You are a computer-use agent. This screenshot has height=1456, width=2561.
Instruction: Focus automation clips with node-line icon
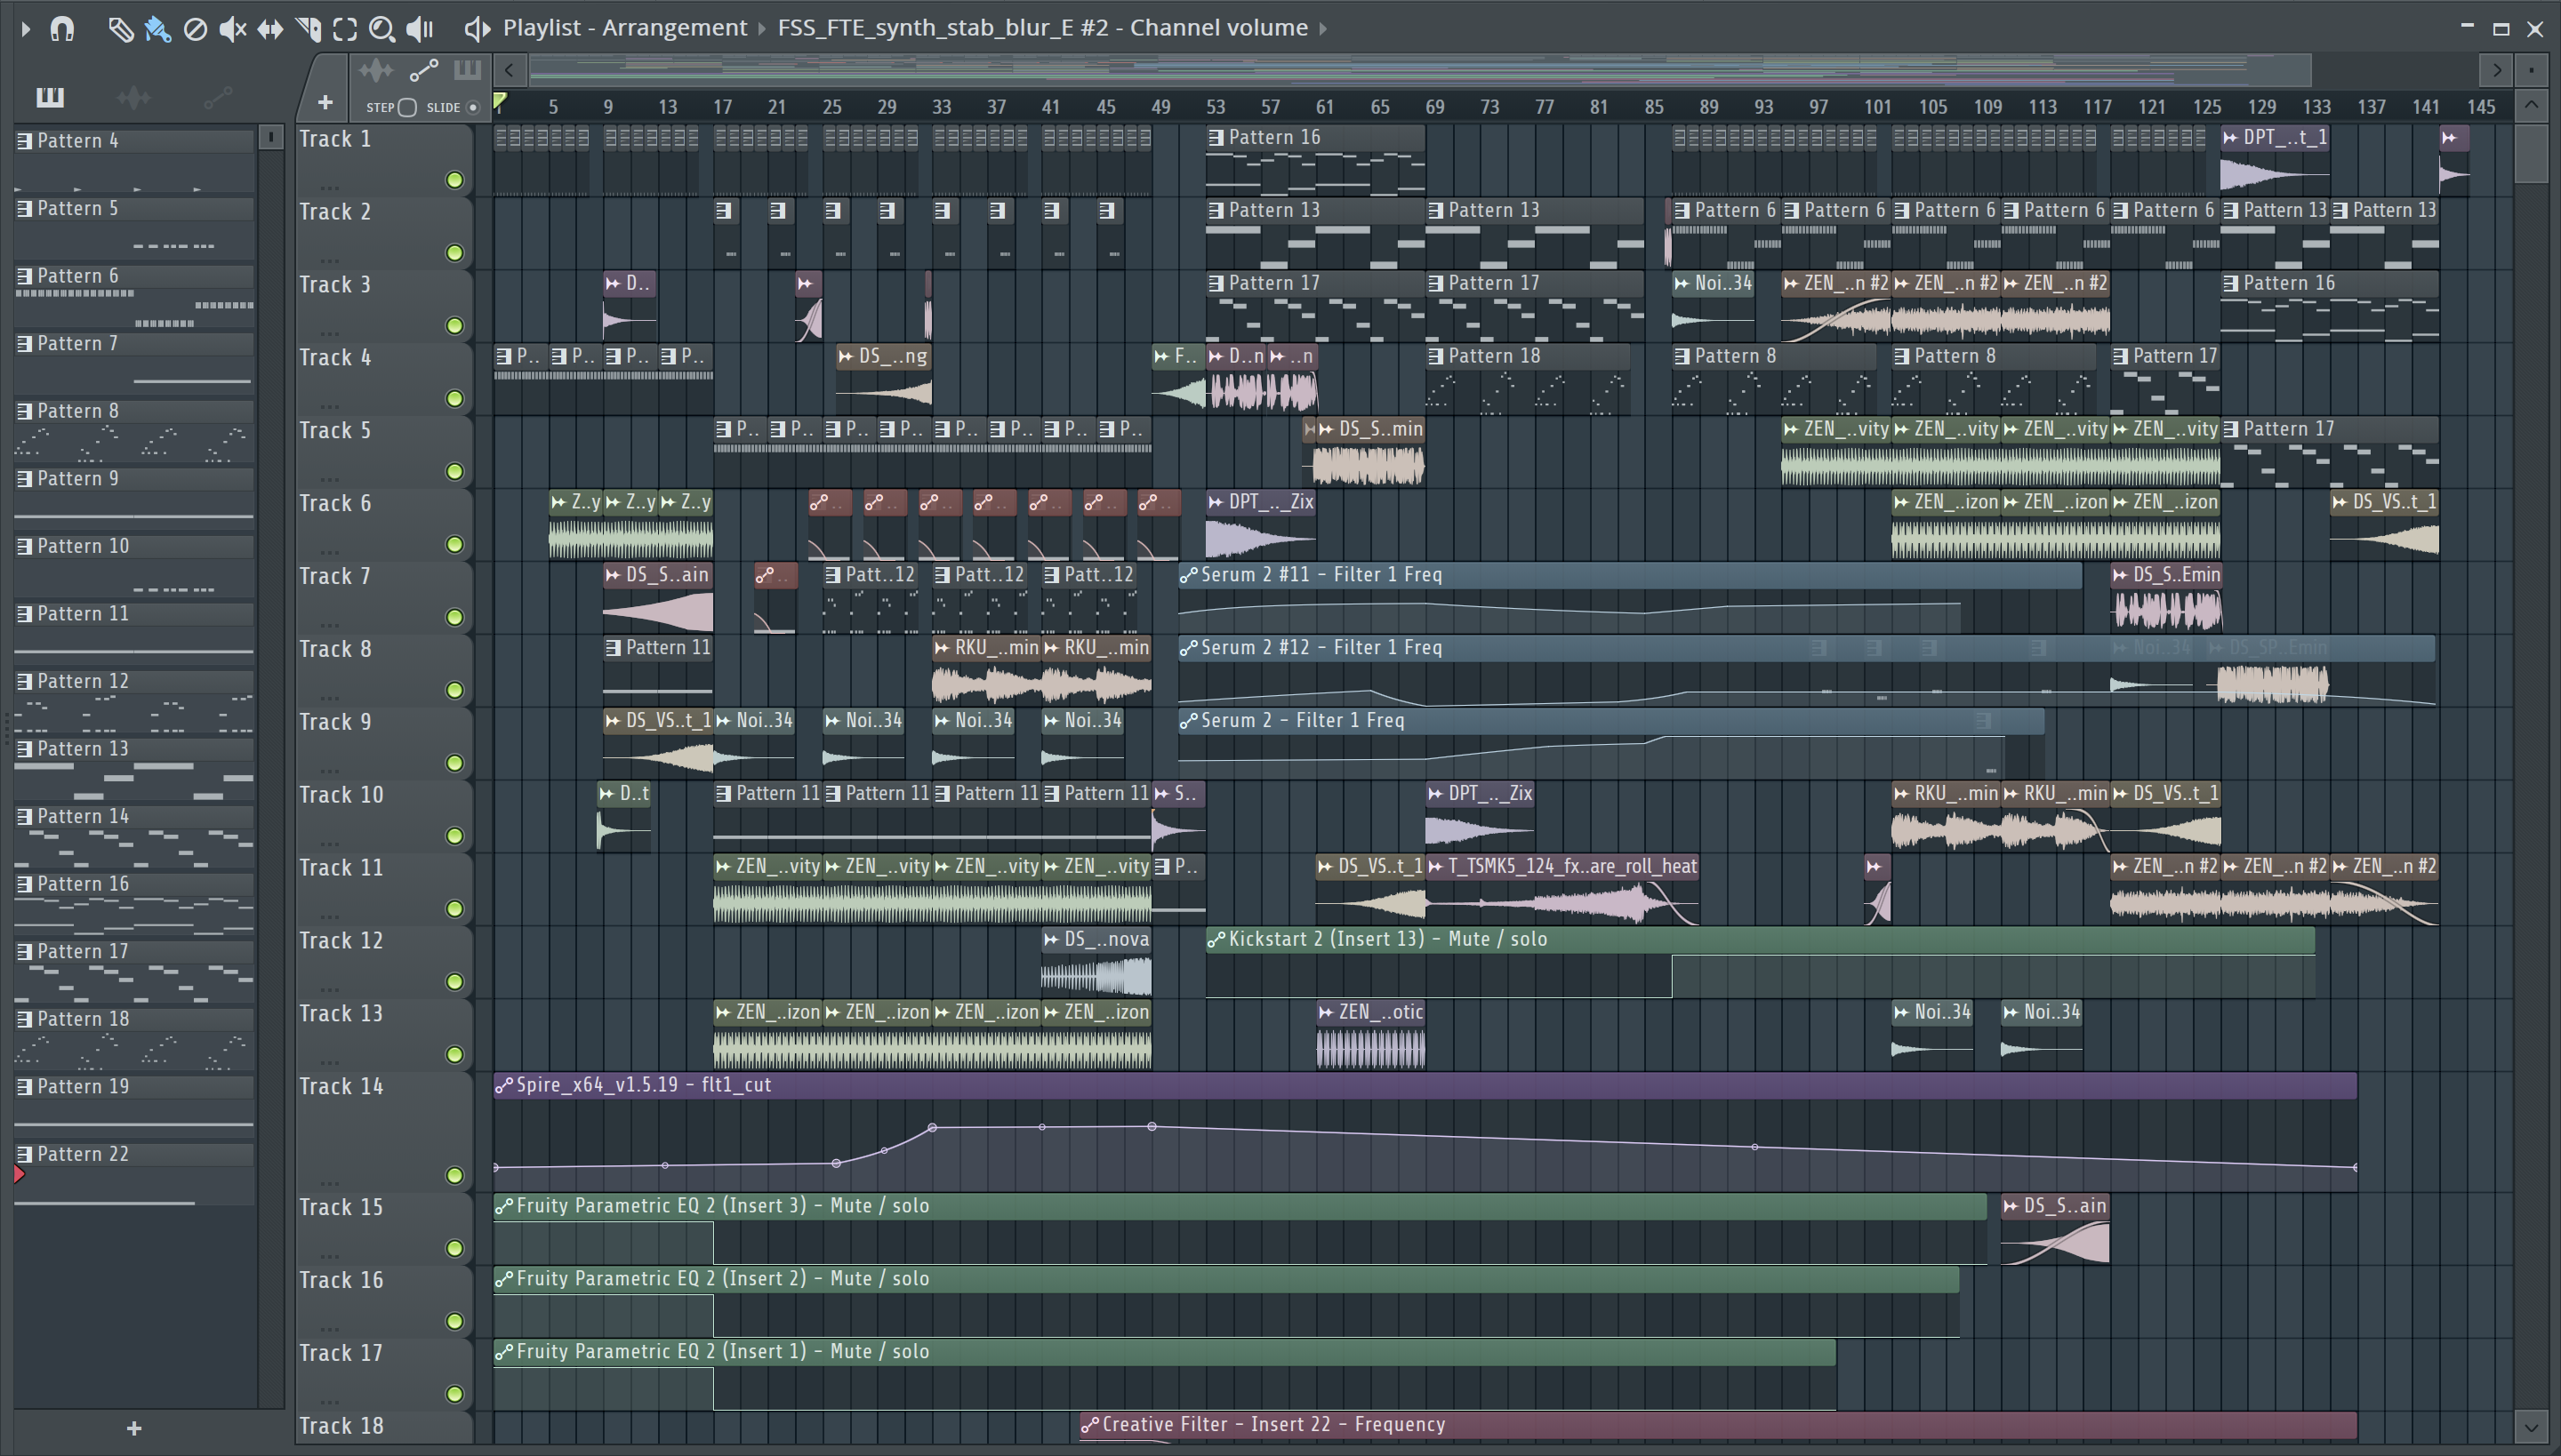pos(424,70)
